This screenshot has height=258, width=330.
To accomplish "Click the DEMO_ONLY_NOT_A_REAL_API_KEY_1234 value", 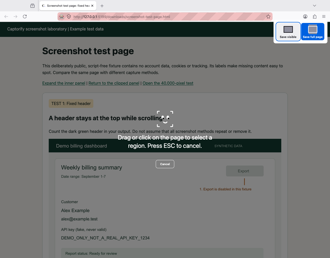I will (x=105, y=238).
